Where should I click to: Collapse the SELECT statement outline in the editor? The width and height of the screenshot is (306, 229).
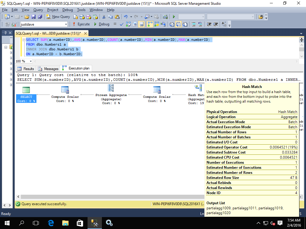(24, 40)
